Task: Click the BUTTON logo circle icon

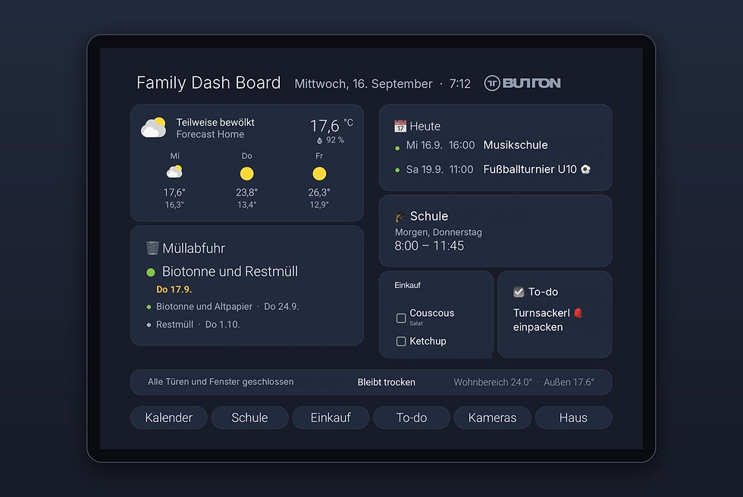Action: 492,83
